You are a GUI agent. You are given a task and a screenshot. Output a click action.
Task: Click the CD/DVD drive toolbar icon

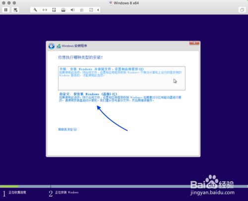point(63,10)
